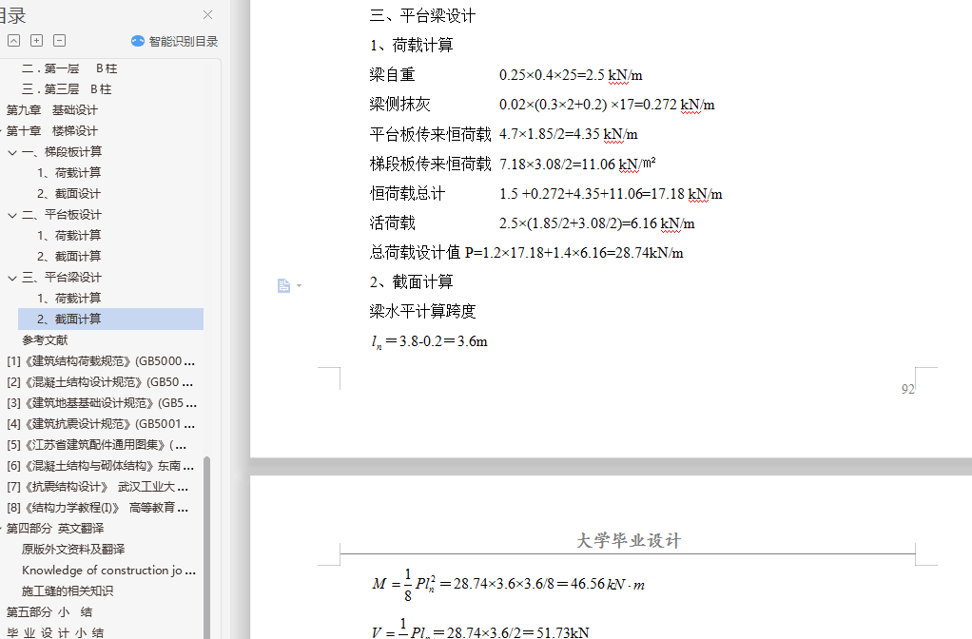Click the outline panel vertical scrollbar

(x=207, y=548)
